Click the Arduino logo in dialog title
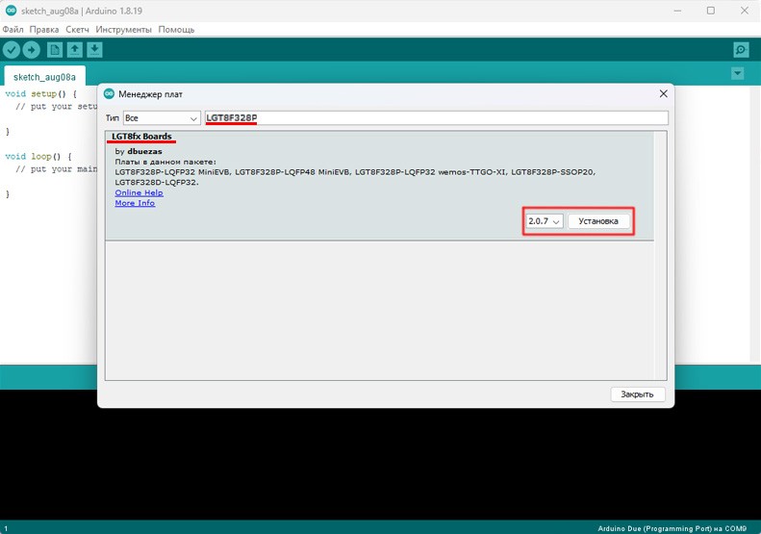Viewport: 761px width, 534px height. click(x=109, y=94)
